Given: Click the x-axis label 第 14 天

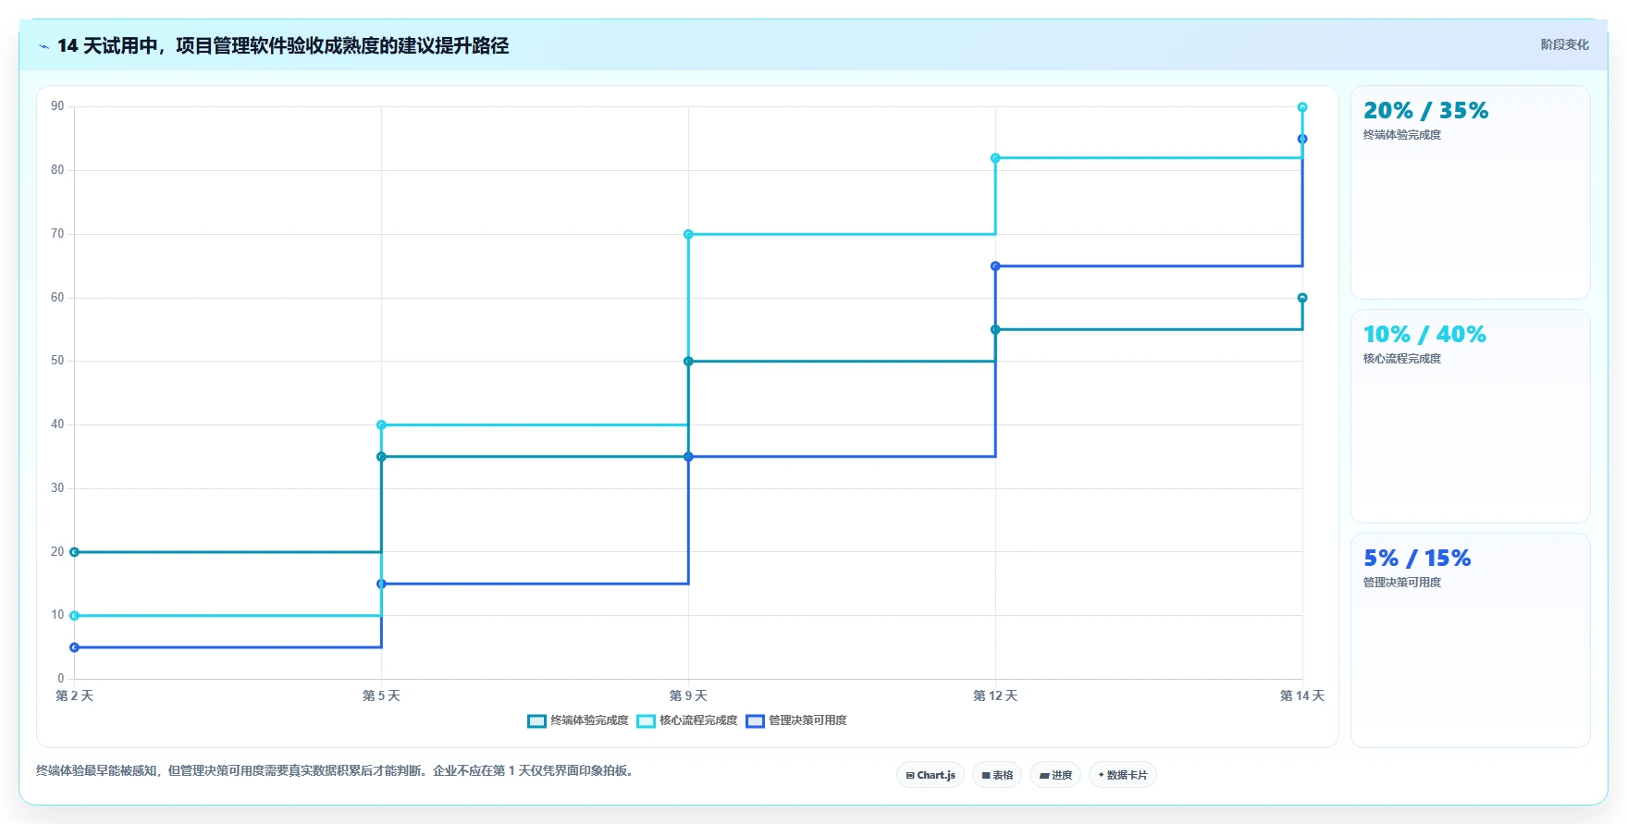Looking at the screenshot, I should (1302, 695).
